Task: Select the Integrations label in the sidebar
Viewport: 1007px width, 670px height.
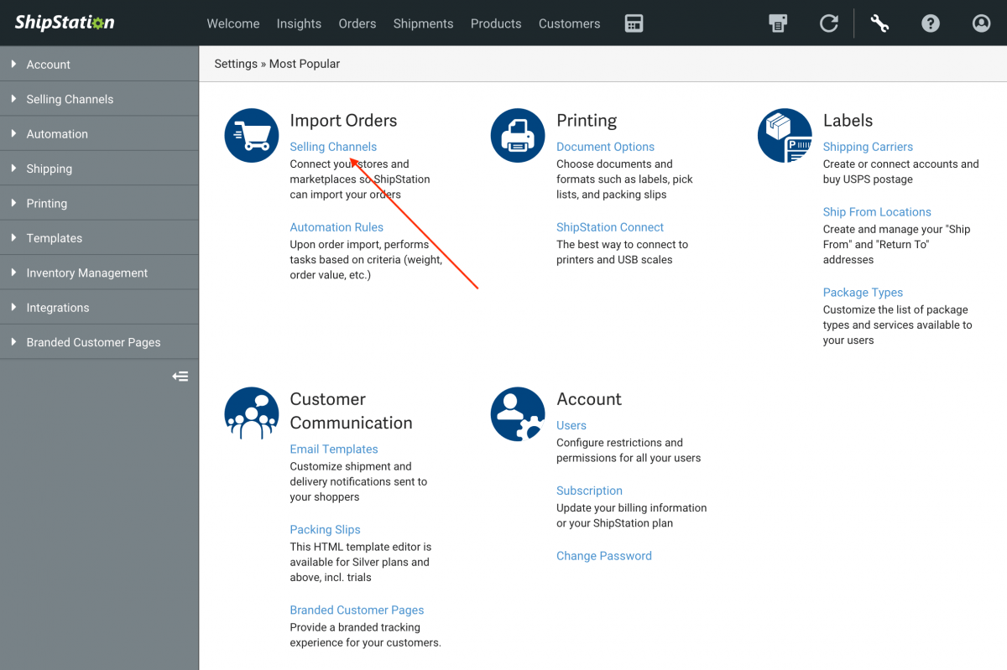Action: pyautogui.click(x=58, y=308)
